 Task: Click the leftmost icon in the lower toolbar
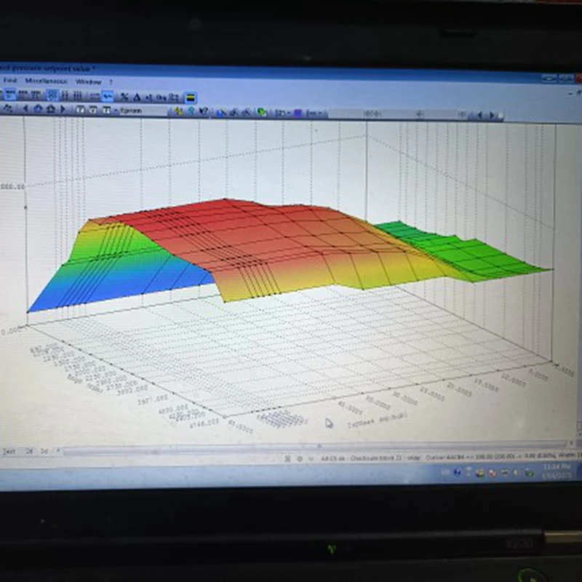[8, 108]
